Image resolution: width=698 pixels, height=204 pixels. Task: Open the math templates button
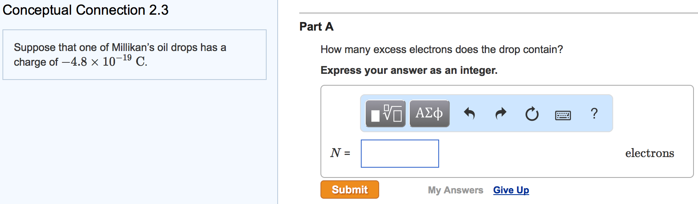pyautogui.click(x=385, y=113)
